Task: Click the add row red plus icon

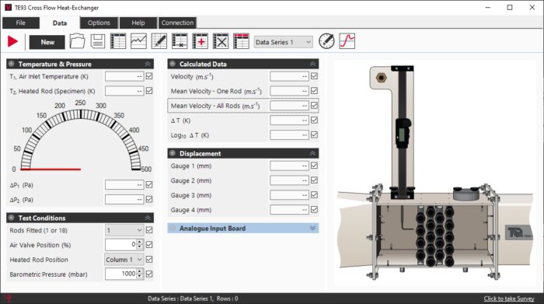Action: [x=201, y=41]
